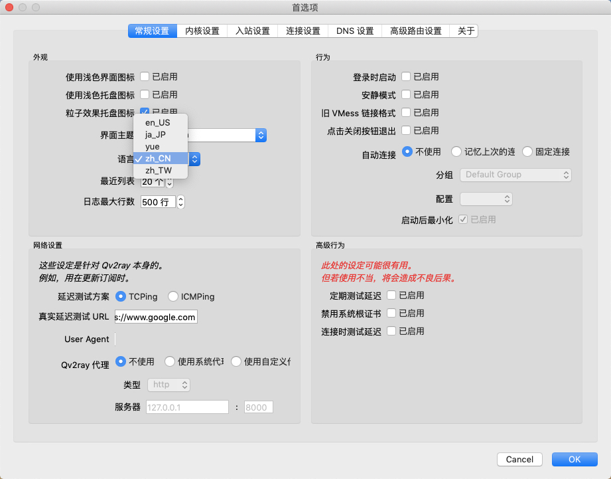The image size is (611, 479).
Task: Expand the 界面主题 theme dropdown
Action: point(261,136)
